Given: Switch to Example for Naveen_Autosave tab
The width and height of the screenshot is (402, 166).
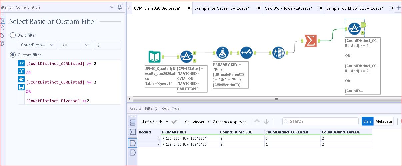Looking at the screenshot, I should 222,8.
